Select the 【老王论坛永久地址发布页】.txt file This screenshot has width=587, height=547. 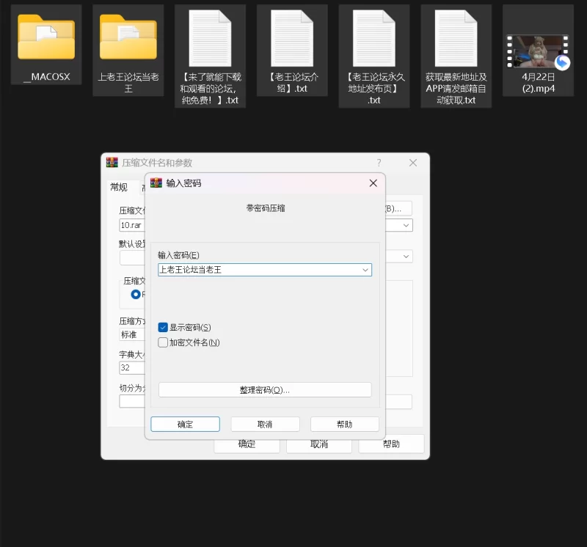coord(373,39)
